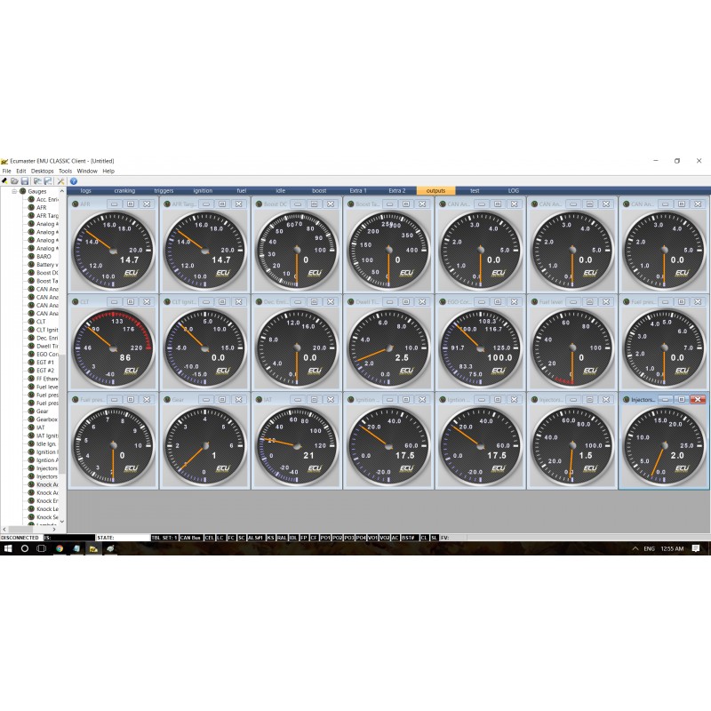This screenshot has height=711, width=711.
Task: Open the Edit menu
Action: coord(21,171)
